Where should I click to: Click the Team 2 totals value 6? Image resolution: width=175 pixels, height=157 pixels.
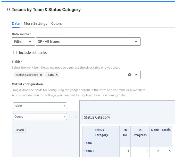tap(166, 151)
